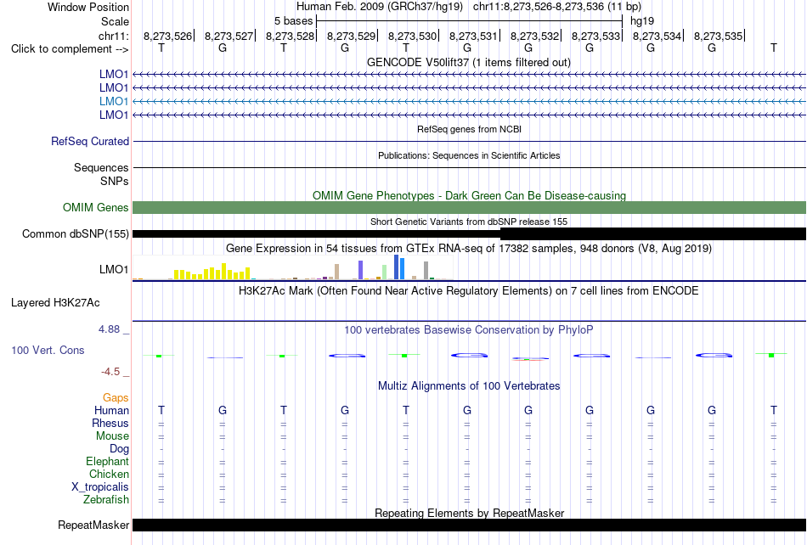Open the OMIM Gene Phenotypes track title

pyautogui.click(x=469, y=195)
